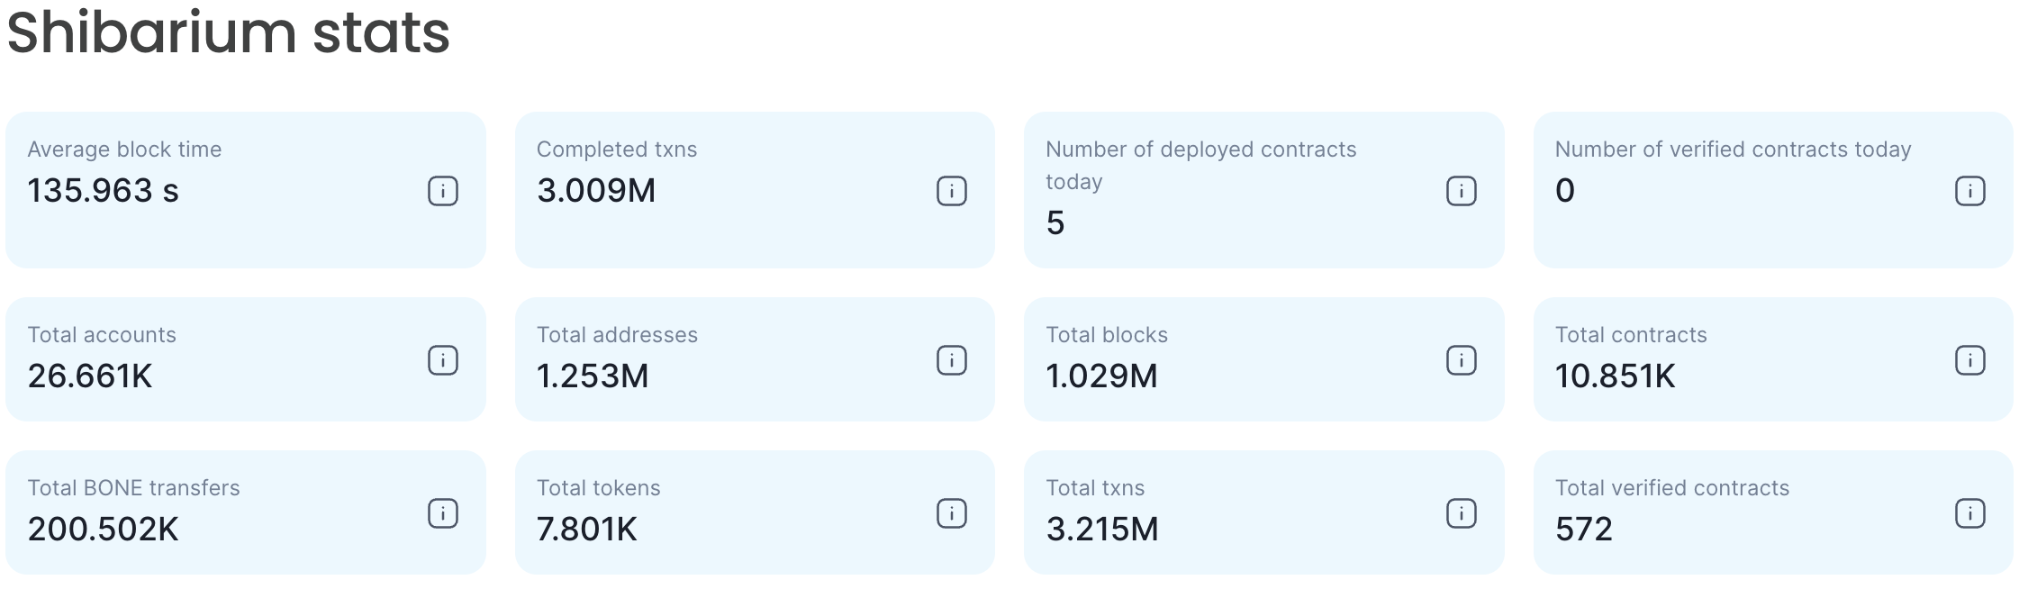Click Total BONE transfers info icon

442,513
